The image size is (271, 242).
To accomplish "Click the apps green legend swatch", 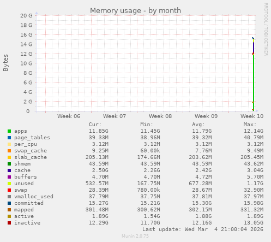I will click(9, 131).
